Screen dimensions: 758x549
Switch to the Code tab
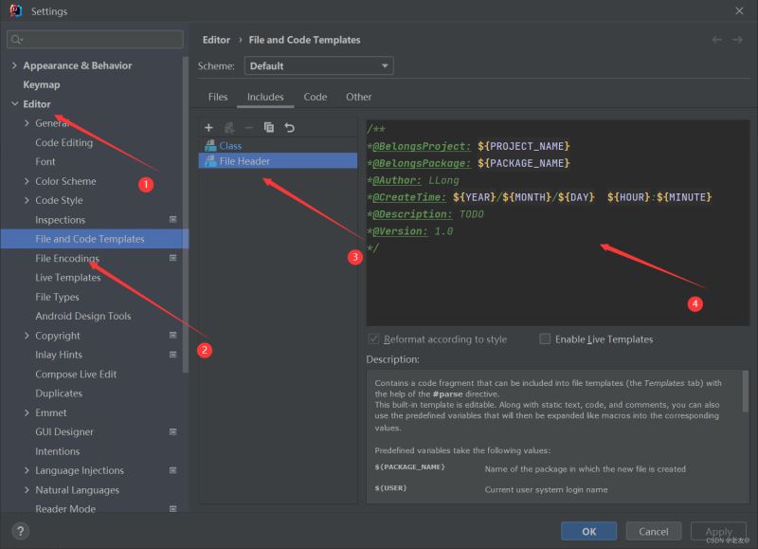click(316, 97)
